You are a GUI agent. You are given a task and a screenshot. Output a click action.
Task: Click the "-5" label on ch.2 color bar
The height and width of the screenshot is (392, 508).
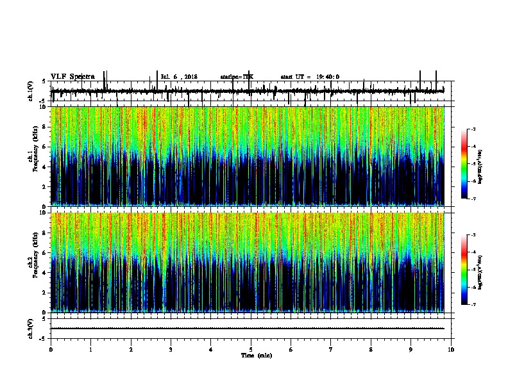pos(473,270)
